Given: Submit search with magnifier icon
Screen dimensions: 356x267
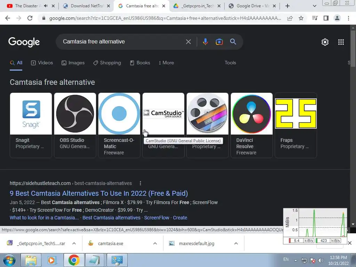Looking at the screenshot, I should (233, 42).
